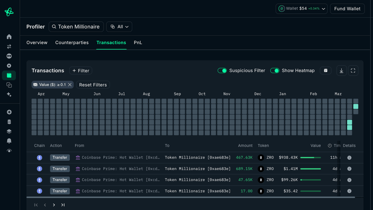
Task: Open the notifications bell sidebar icon
Action: pos(9,141)
